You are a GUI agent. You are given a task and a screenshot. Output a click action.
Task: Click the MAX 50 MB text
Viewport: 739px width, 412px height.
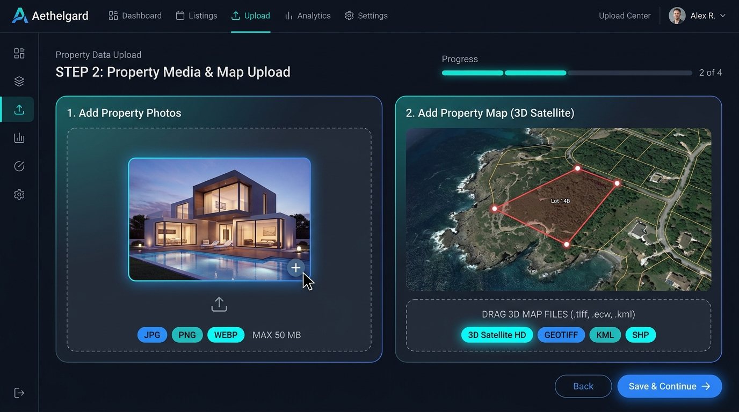coord(277,335)
